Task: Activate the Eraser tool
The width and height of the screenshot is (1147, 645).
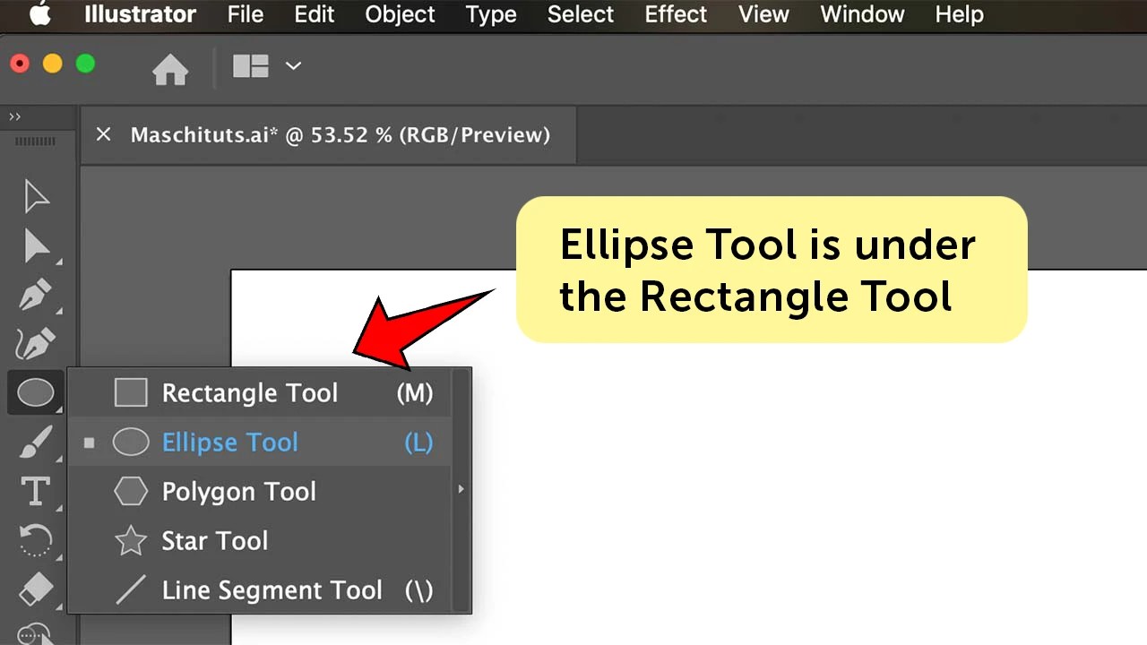Action: tap(36, 589)
